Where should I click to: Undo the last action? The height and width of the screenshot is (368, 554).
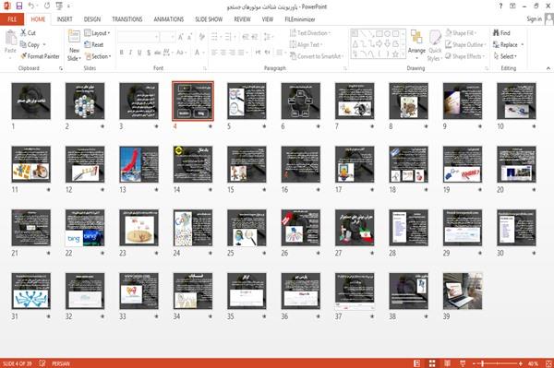(x=31, y=6)
